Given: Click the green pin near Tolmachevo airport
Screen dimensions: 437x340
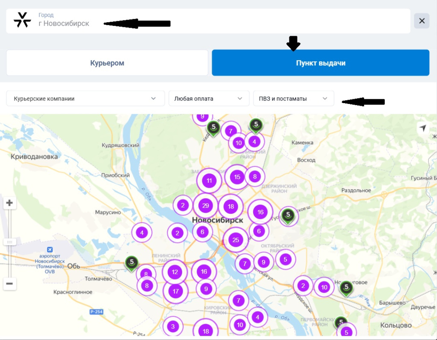Looking at the screenshot, I should tap(132, 263).
